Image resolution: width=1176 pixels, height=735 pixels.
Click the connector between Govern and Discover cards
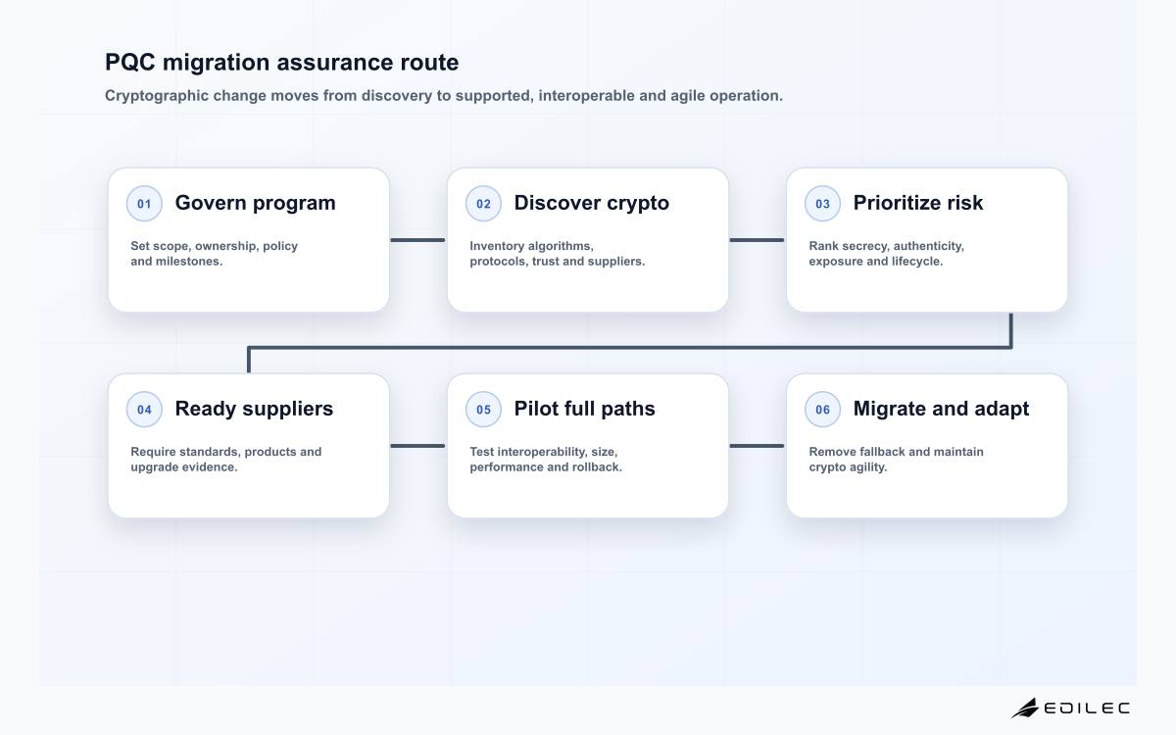(x=418, y=240)
